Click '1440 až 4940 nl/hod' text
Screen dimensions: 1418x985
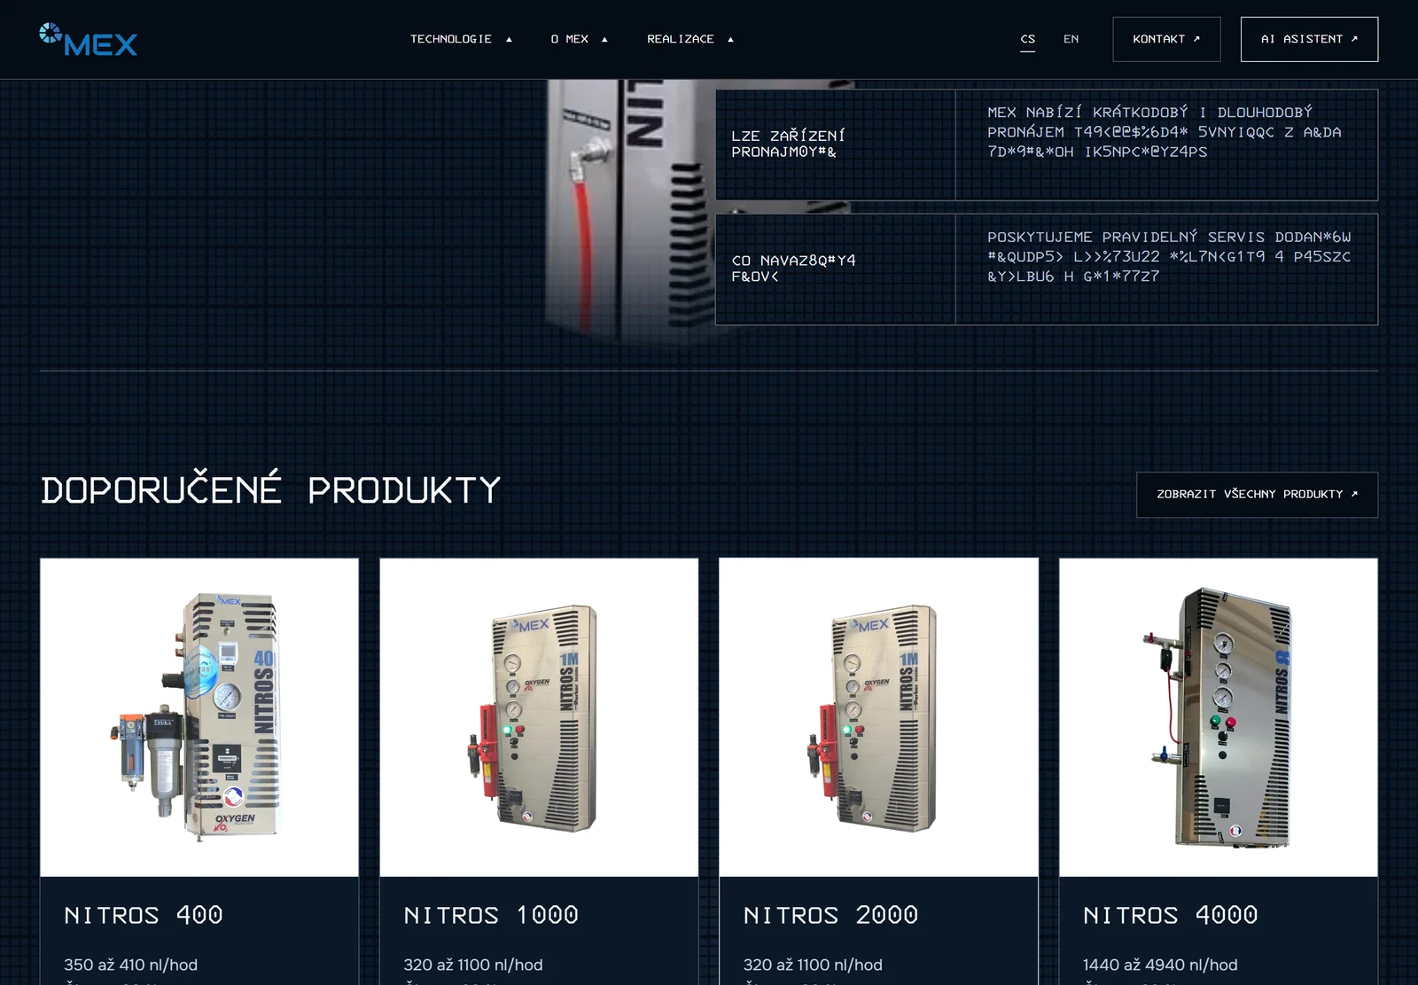click(x=1160, y=965)
